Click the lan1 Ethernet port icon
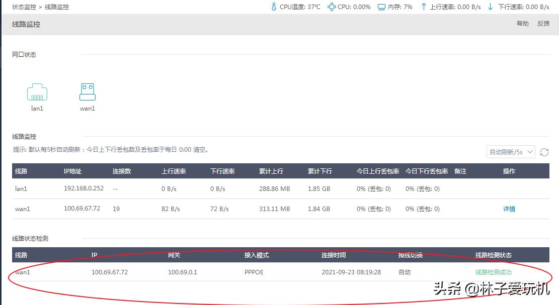 coord(37,92)
